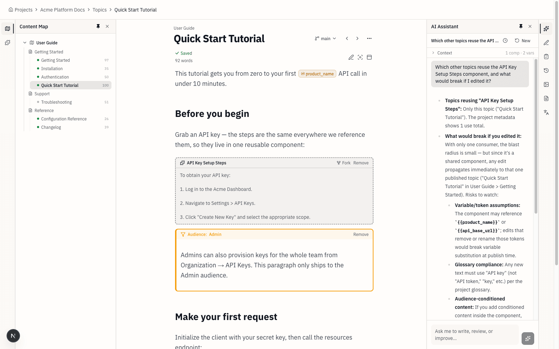The height and width of the screenshot is (349, 559).
Task: Click the layout panel icon beside focus icon
Action: (369, 57)
